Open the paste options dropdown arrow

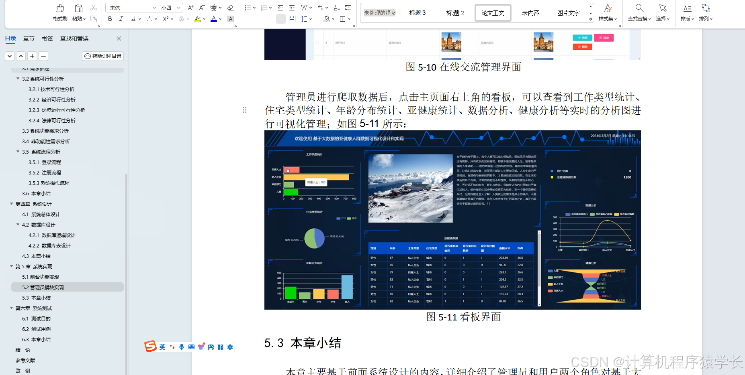click(x=84, y=19)
